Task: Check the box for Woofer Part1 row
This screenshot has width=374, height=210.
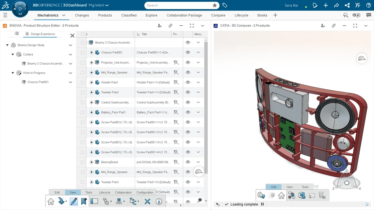Action: point(83,82)
